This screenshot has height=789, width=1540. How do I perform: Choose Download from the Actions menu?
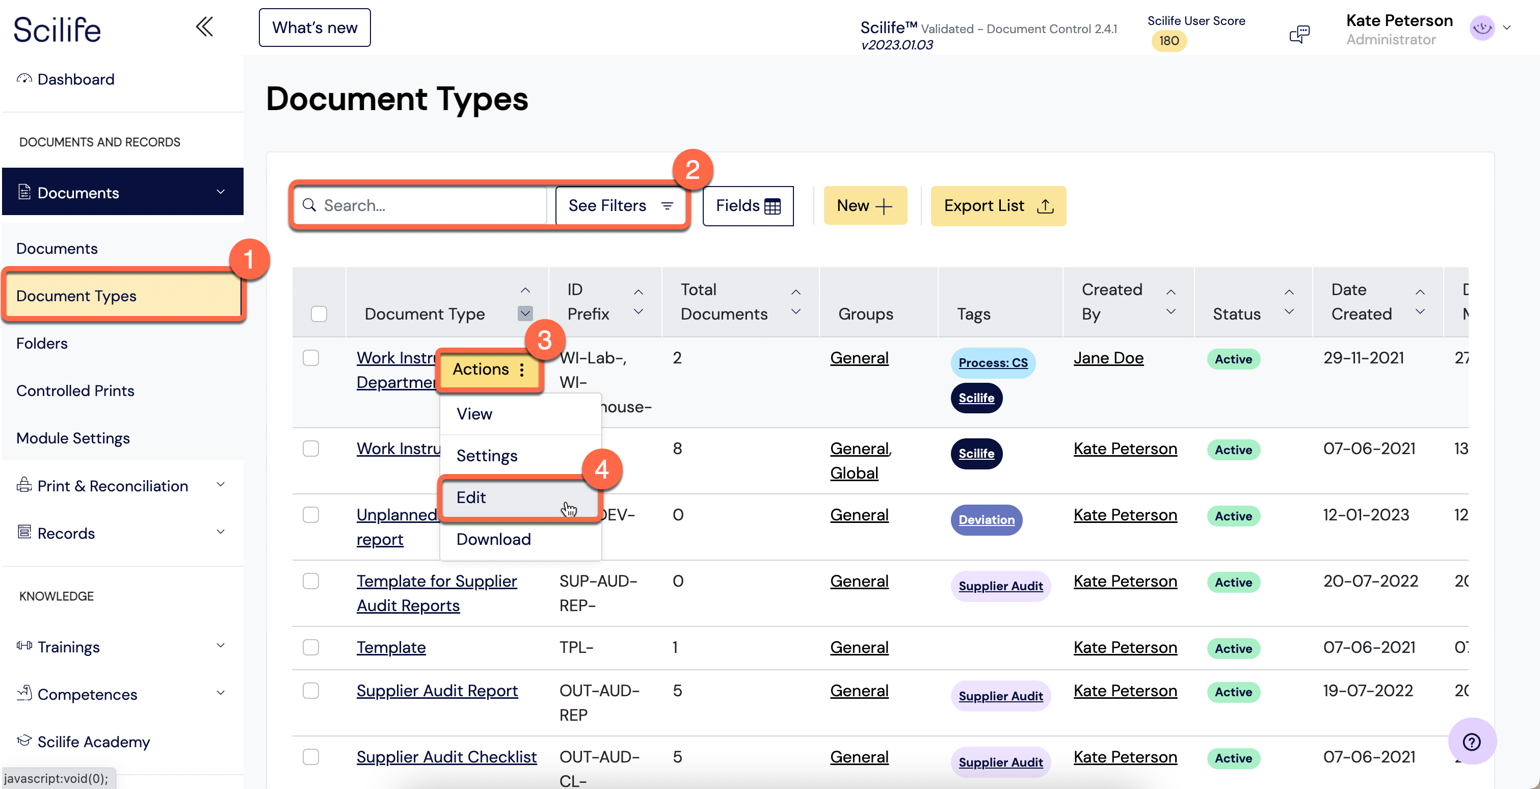point(520,539)
